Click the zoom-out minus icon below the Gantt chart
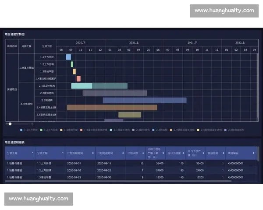The image size is (263, 210). (7, 124)
